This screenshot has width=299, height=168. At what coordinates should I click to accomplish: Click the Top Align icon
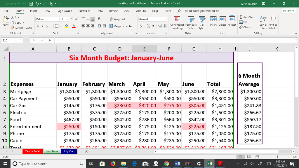(x=83, y=19)
